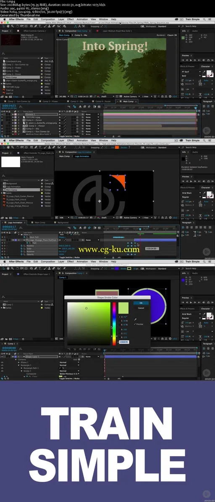Hide Shape Layer 1 in the bottom frame timeline
The height and width of the screenshot is (502, 215).
2,356
